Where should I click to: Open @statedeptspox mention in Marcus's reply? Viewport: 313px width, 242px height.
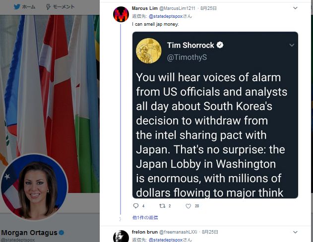tap(166, 16)
